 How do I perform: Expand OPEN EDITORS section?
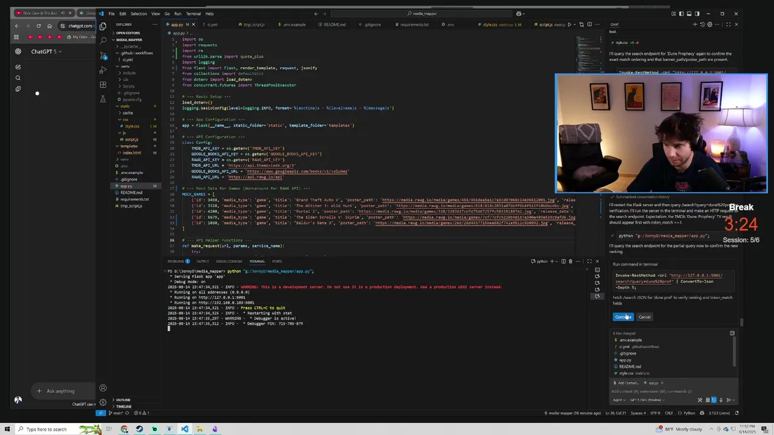pos(128,33)
